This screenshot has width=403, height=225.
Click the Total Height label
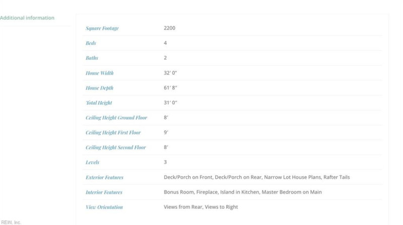tap(99, 103)
